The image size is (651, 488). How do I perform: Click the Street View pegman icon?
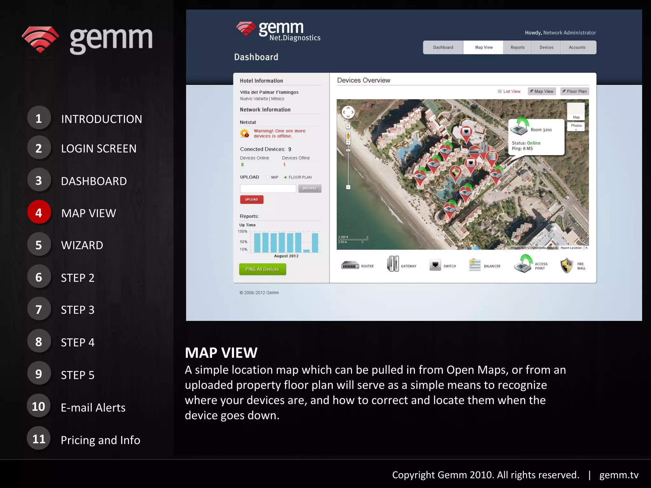[x=348, y=136]
